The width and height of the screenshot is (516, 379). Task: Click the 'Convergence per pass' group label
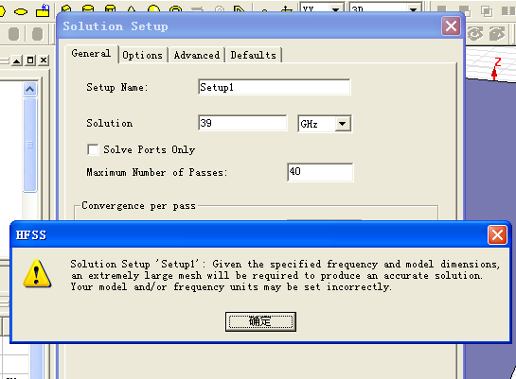pos(138,206)
